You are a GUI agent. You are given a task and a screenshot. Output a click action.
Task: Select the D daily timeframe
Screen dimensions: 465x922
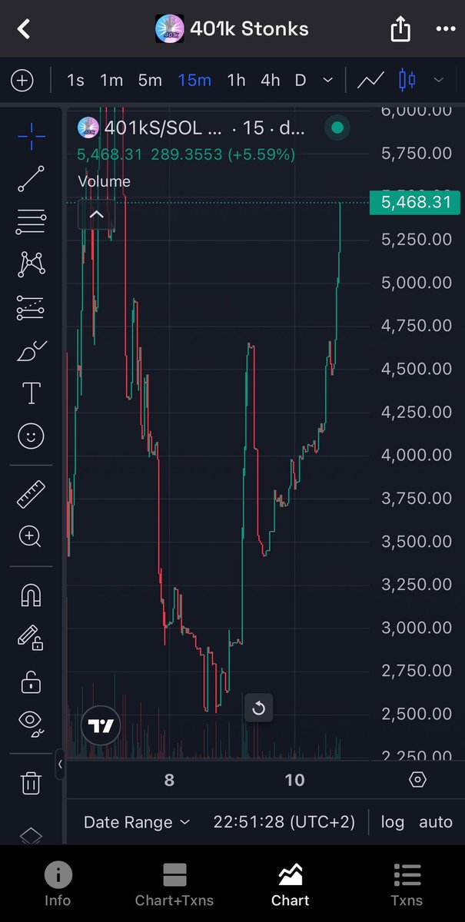(x=301, y=80)
